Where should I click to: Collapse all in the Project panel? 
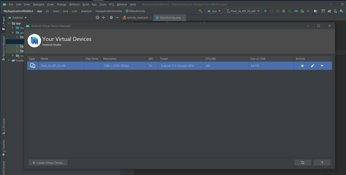click(x=103, y=17)
